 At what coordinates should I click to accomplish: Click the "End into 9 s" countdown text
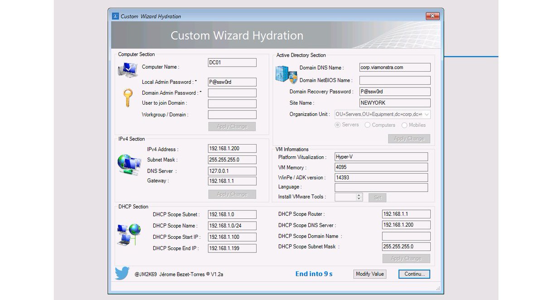tap(314, 274)
